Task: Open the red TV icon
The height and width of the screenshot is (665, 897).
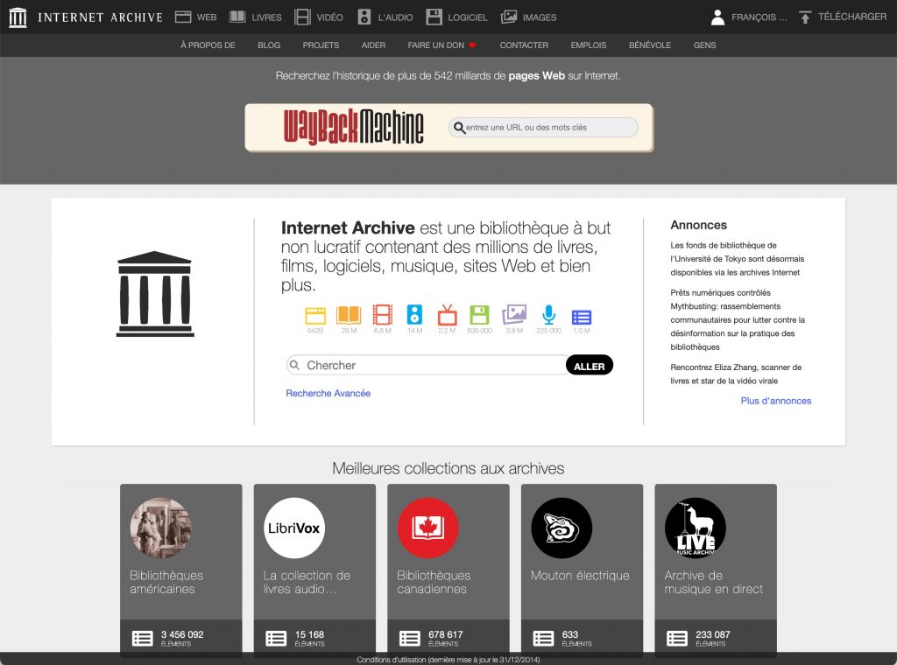Action: click(447, 315)
